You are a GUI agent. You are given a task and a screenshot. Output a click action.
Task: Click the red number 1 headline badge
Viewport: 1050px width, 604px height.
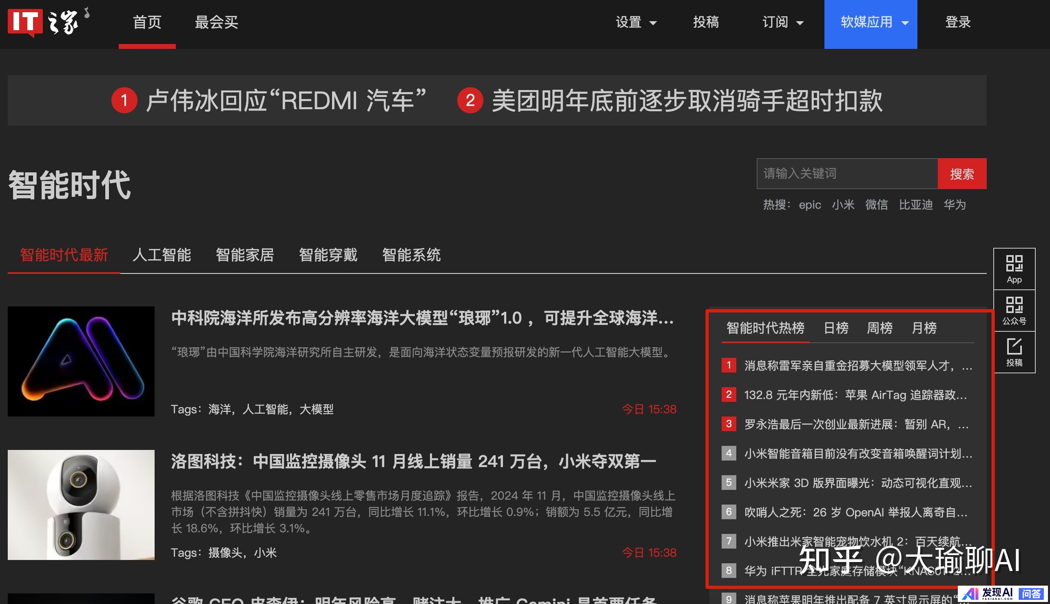click(124, 100)
